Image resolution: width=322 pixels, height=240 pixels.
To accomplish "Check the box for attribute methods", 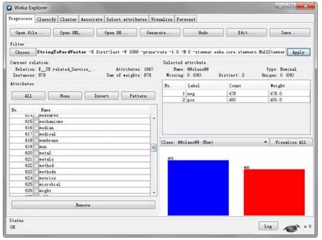I will click(36, 172).
